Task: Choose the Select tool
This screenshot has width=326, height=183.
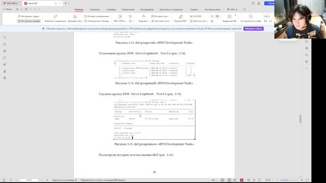Action: coord(29,21)
